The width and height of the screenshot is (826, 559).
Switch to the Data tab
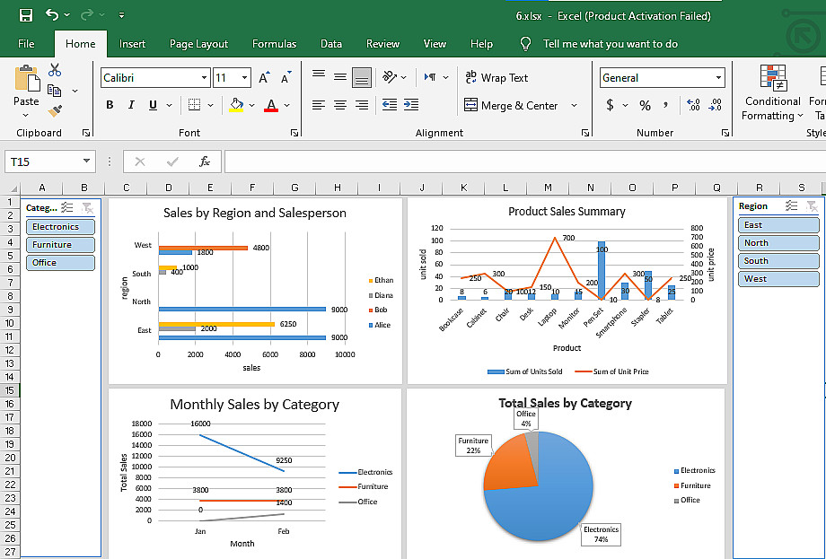coord(331,44)
